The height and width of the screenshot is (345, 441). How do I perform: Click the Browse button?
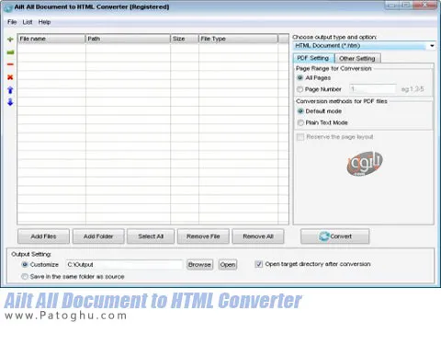click(199, 264)
